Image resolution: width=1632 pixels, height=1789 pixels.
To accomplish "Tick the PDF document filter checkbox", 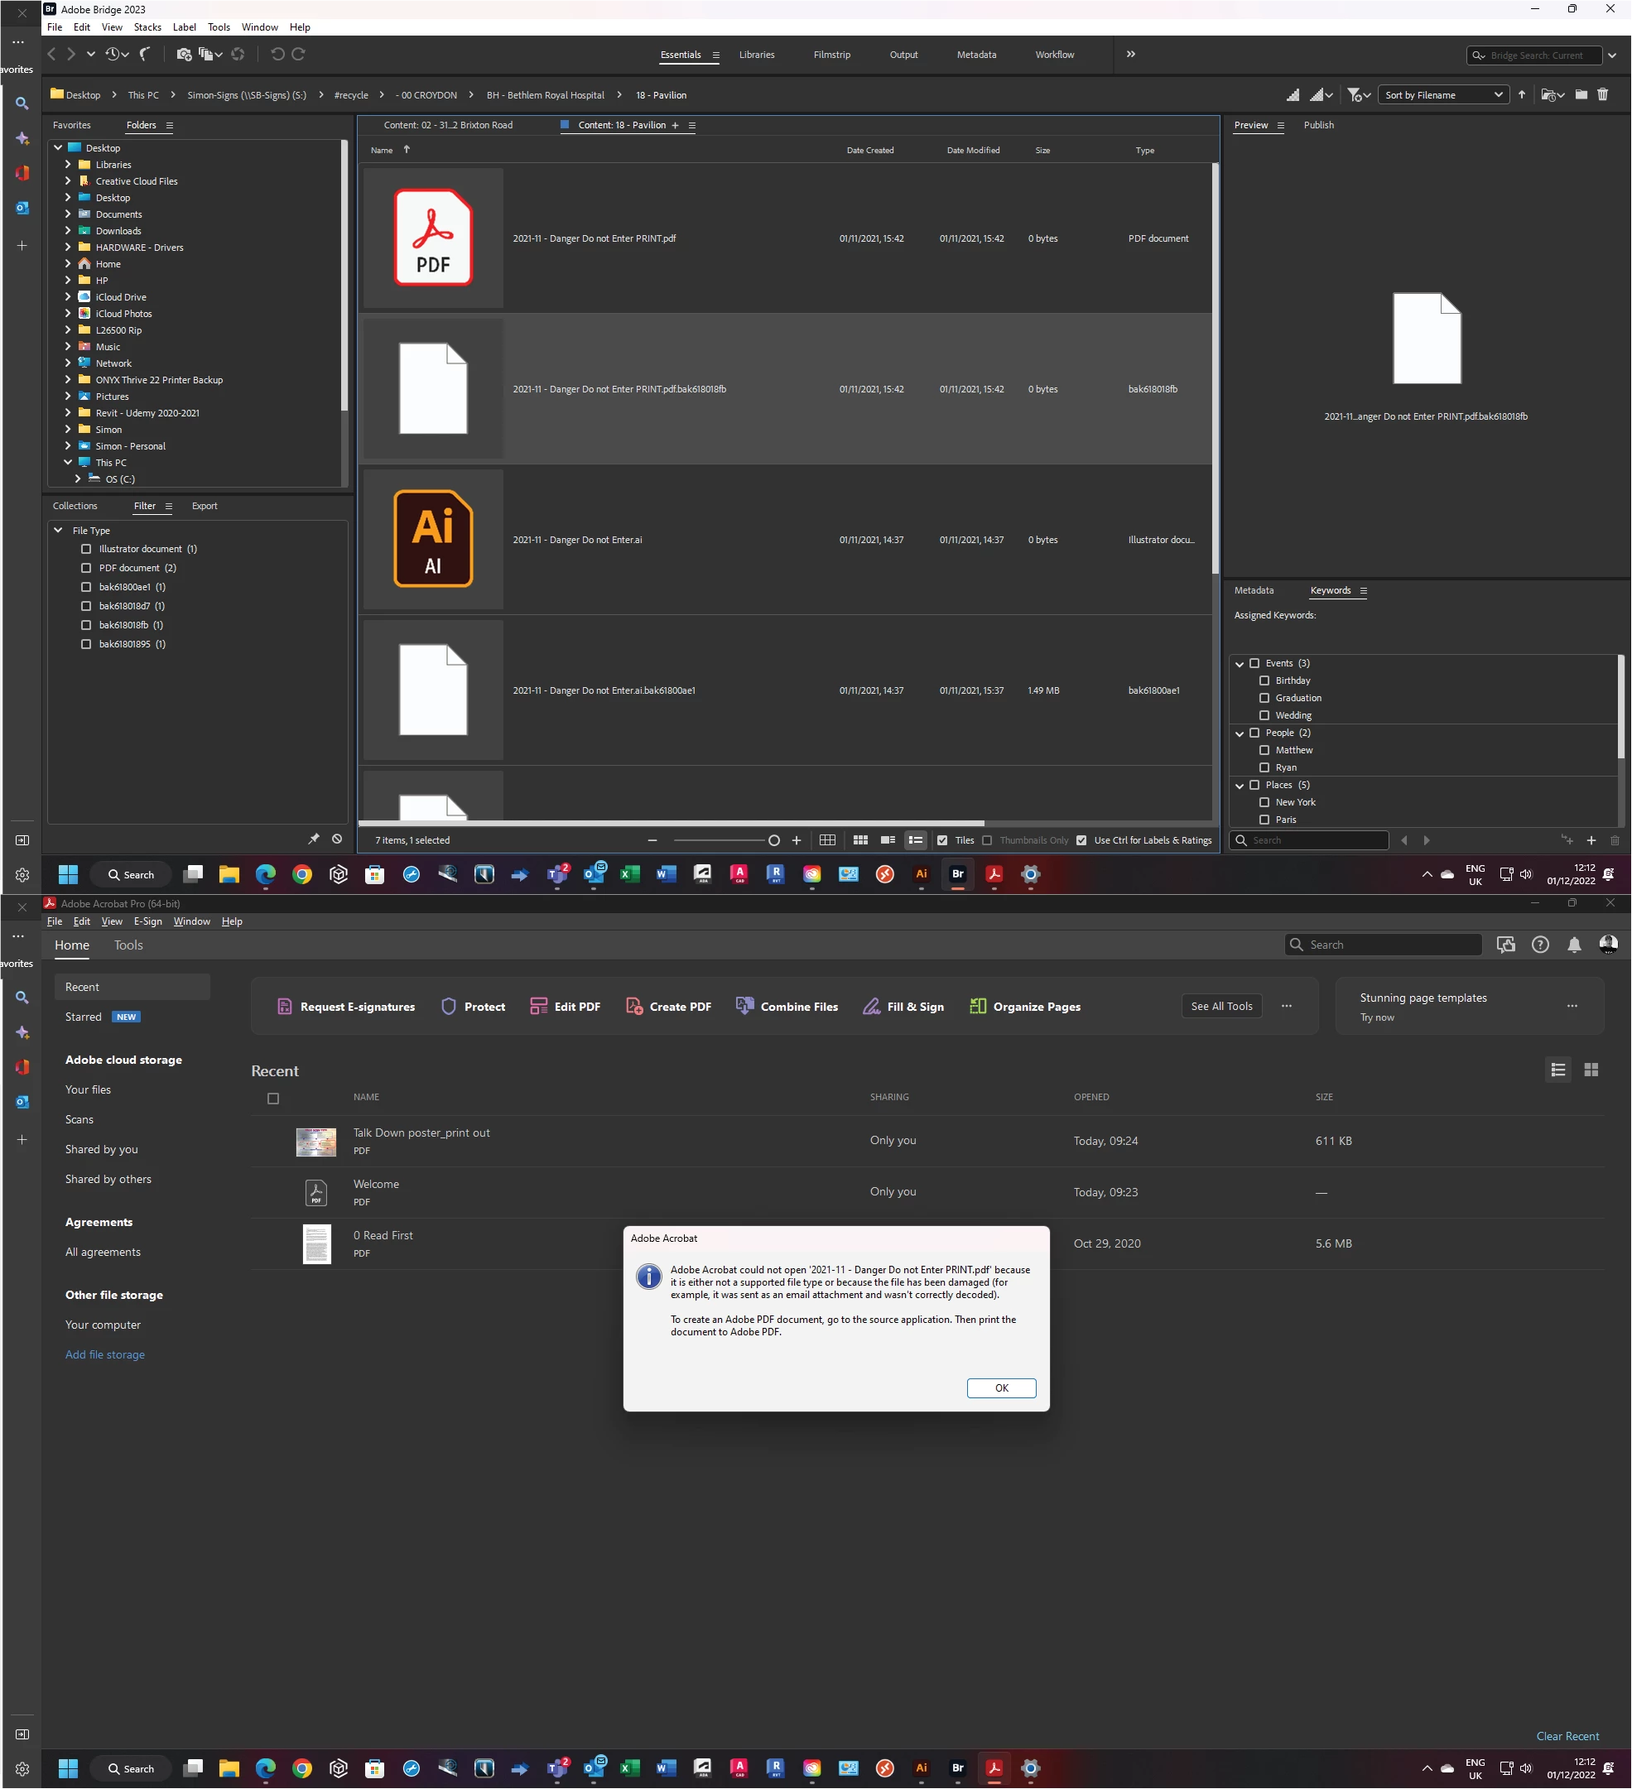I will pyautogui.click(x=86, y=568).
